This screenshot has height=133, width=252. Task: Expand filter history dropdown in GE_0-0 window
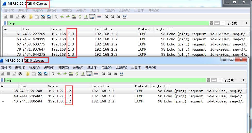pyautogui.click(x=223, y=23)
